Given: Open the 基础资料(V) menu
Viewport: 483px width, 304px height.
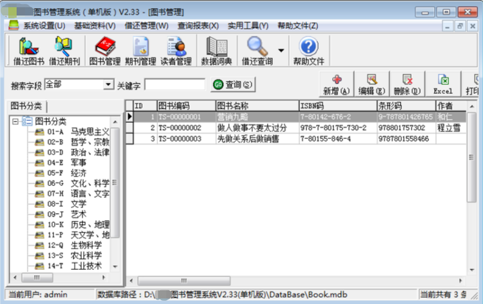Looking at the screenshot, I should (x=95, y=26).
